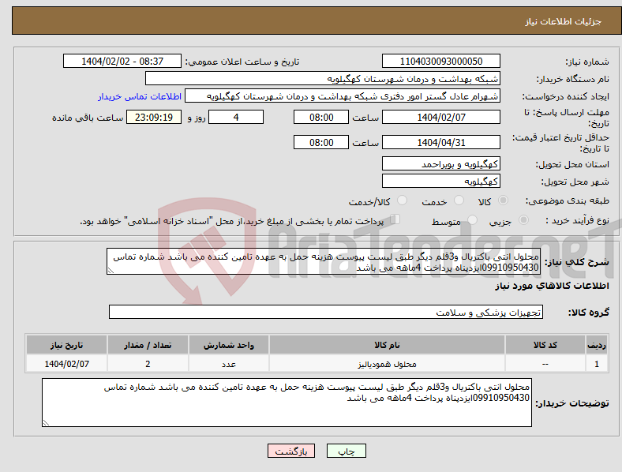Click the واحد شمارش column header

(x=229, y=345)
